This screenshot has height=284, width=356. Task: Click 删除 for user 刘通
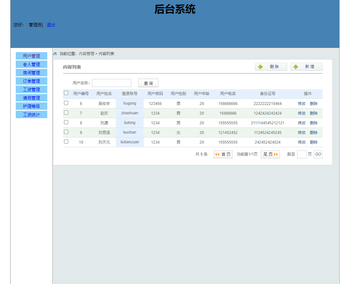314,122
